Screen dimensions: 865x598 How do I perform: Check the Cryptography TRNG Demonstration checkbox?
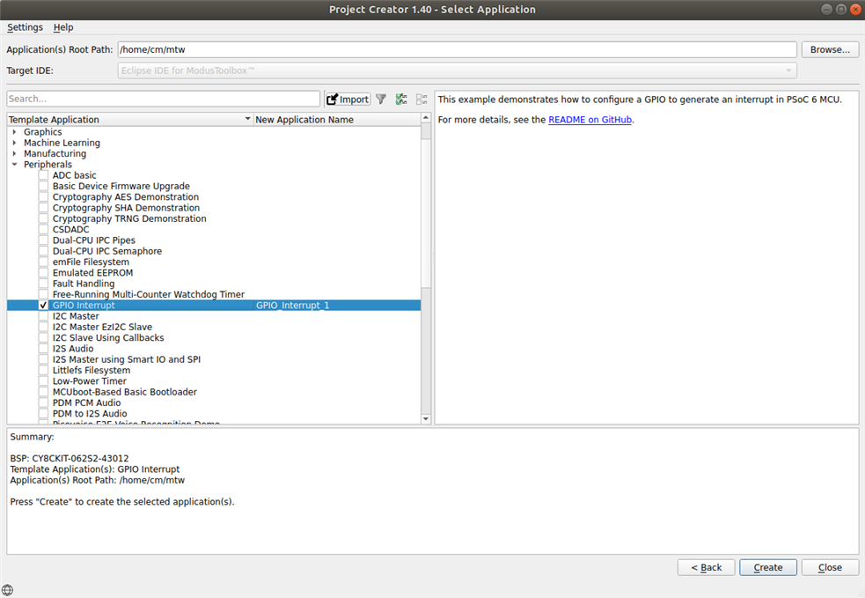[x=43, y=218]
